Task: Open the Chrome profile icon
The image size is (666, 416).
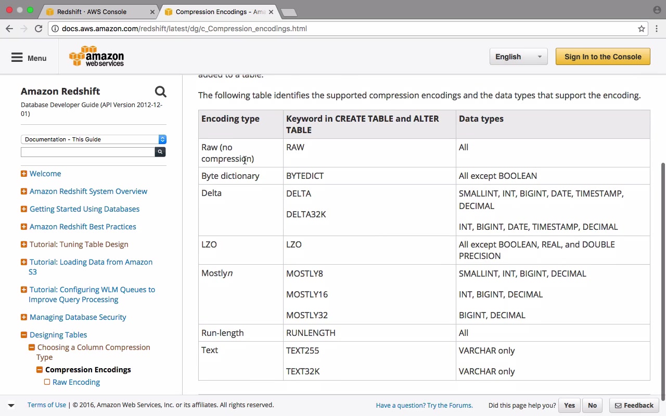Action: coord(657,10)
